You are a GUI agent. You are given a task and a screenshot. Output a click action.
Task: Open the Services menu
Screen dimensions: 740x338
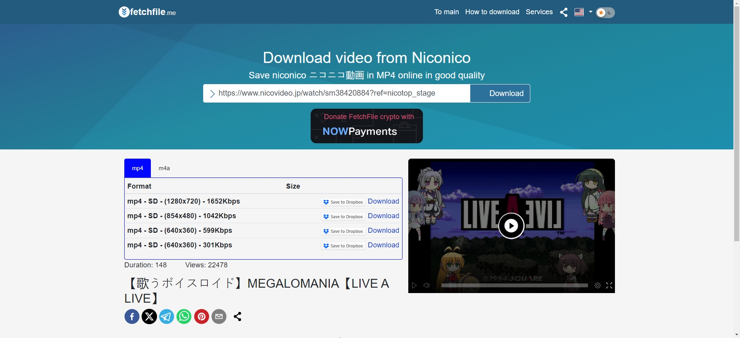point(539,12)
